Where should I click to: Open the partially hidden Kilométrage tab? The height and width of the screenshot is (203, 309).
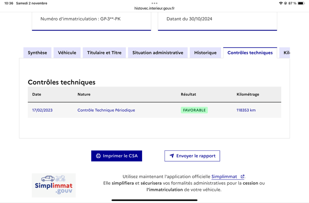285,53
